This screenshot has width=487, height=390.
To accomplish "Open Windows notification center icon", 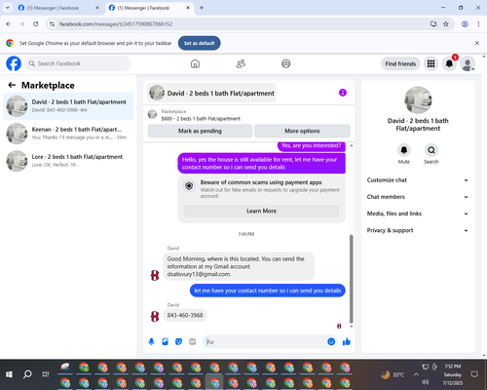I will (474, 374).
